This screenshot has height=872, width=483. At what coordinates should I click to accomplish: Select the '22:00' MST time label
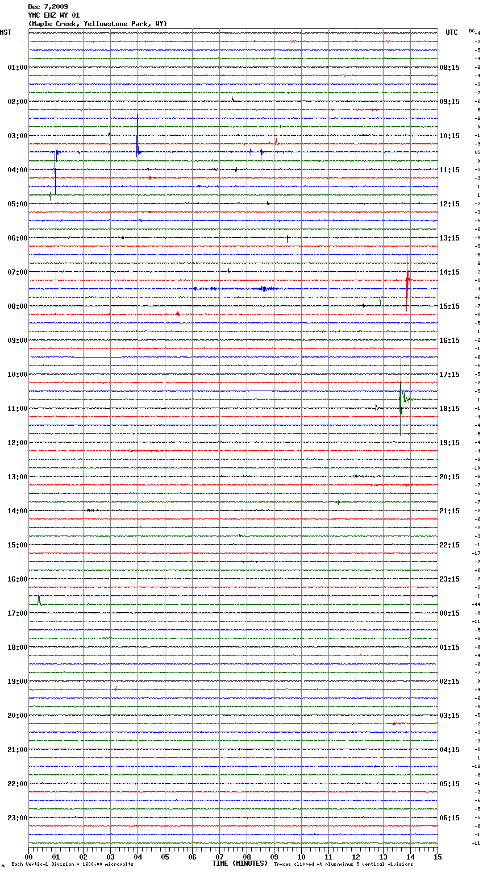coord(18,784)
